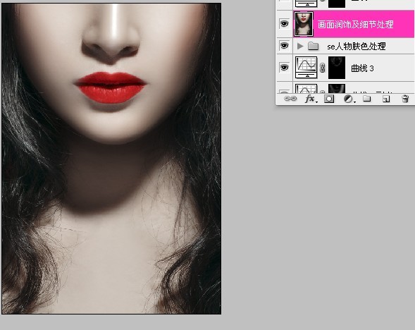The image size is (415, 330).
Task: Create a new group folder icon
Action: pos(366,99)
